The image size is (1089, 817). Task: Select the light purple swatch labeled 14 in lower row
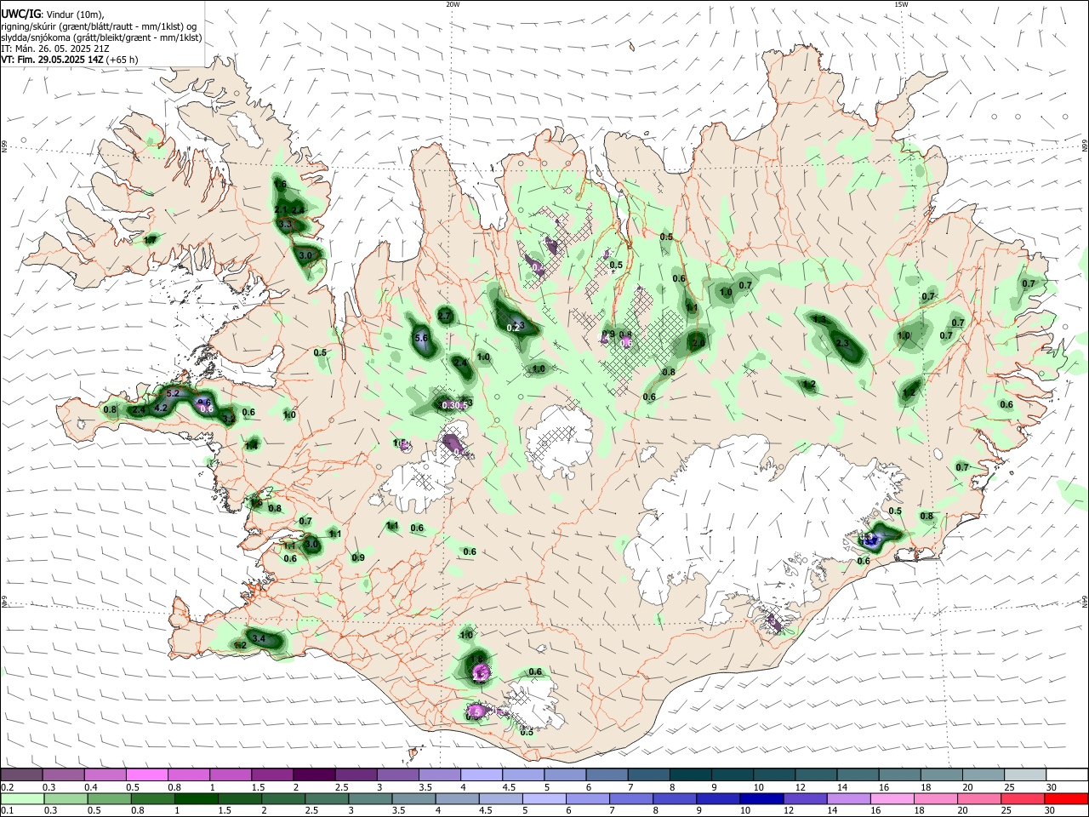click(847, 799)
